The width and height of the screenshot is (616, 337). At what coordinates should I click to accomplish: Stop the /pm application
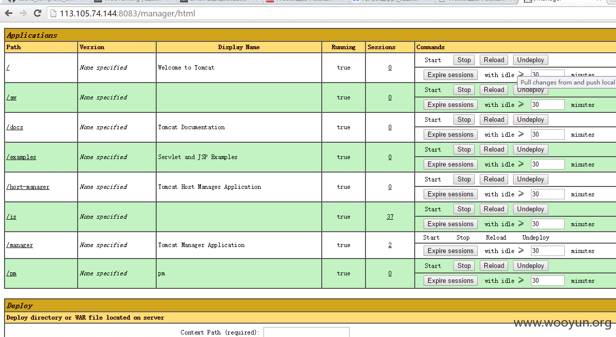464,265
